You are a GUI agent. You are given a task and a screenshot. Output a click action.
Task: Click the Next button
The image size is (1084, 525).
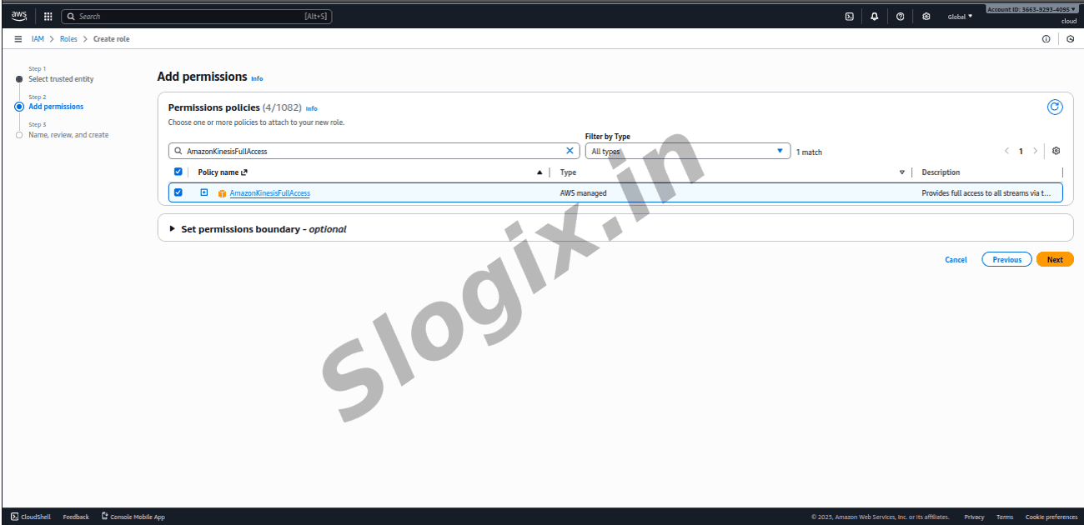coord(1054,259)
